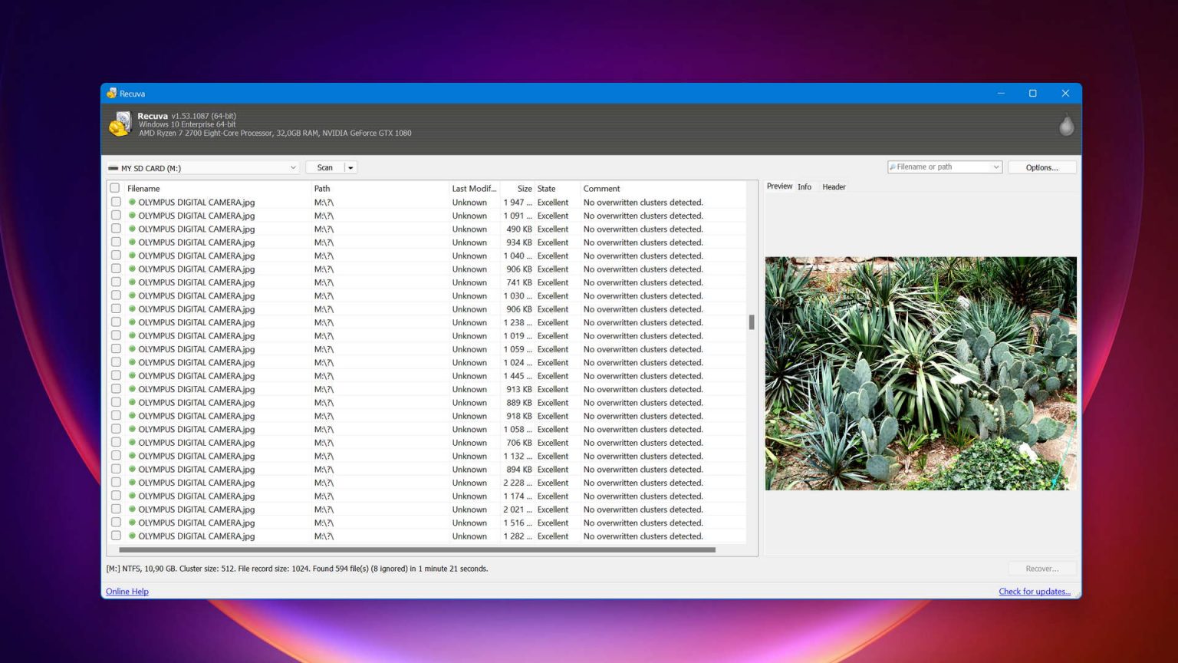Click the water droplet icon at banner right
Image resolution: width=1178 pixels, height=663 pixels.
pos(1066,125)
